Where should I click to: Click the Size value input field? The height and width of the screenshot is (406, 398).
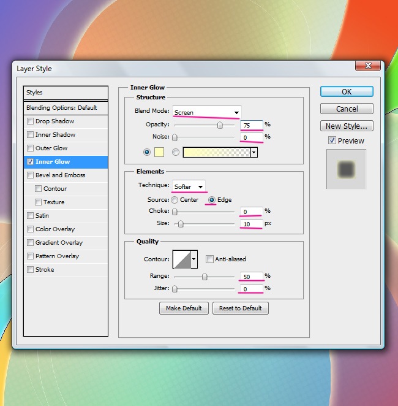[x=251, y=224]
